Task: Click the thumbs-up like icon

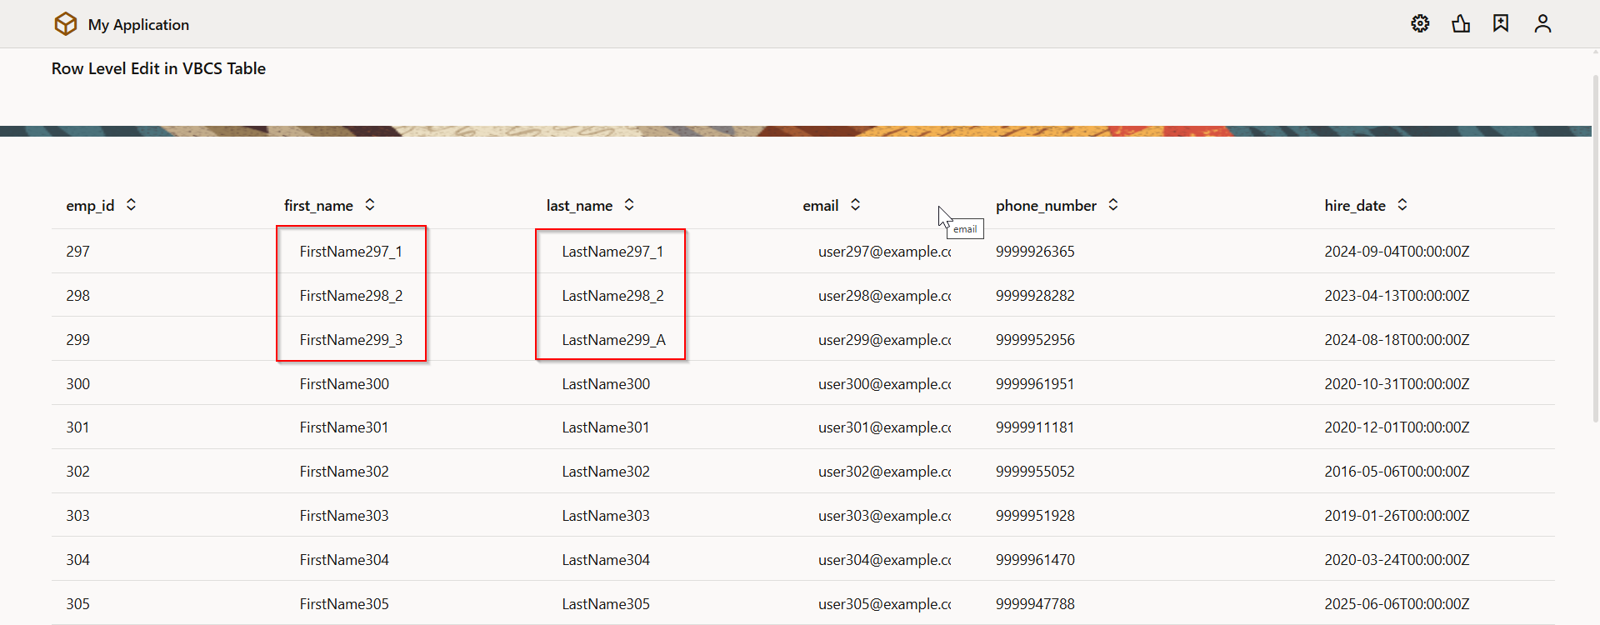Action: point(1461,23)
